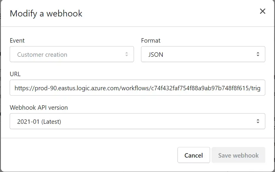Open the Event dropdown
Image resolution: width=275 pixels, height=172 pixels.
point(72,54)
